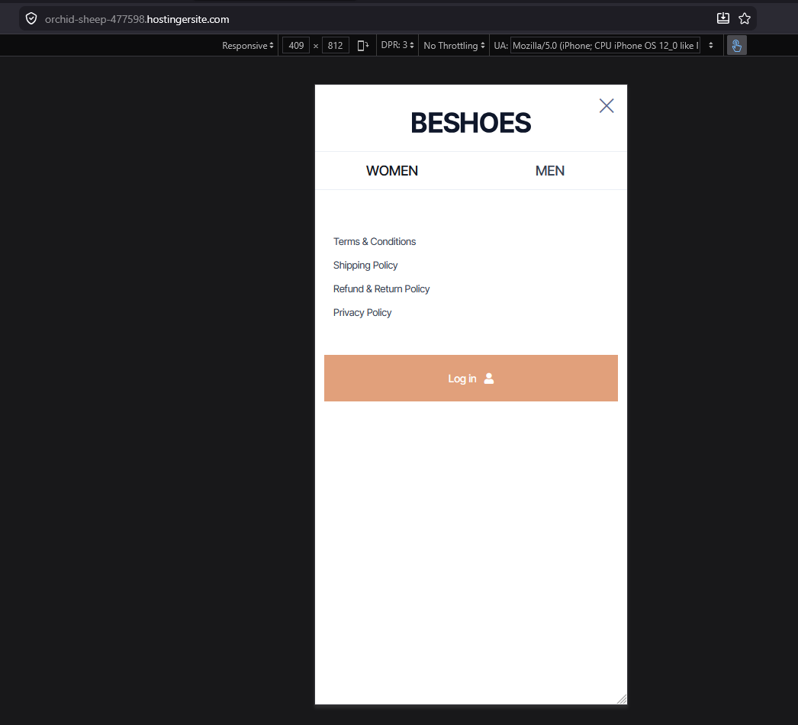Click the shield tracking protection icon
This screenshot has height=725, width=798.
click(x=31, y=19)
